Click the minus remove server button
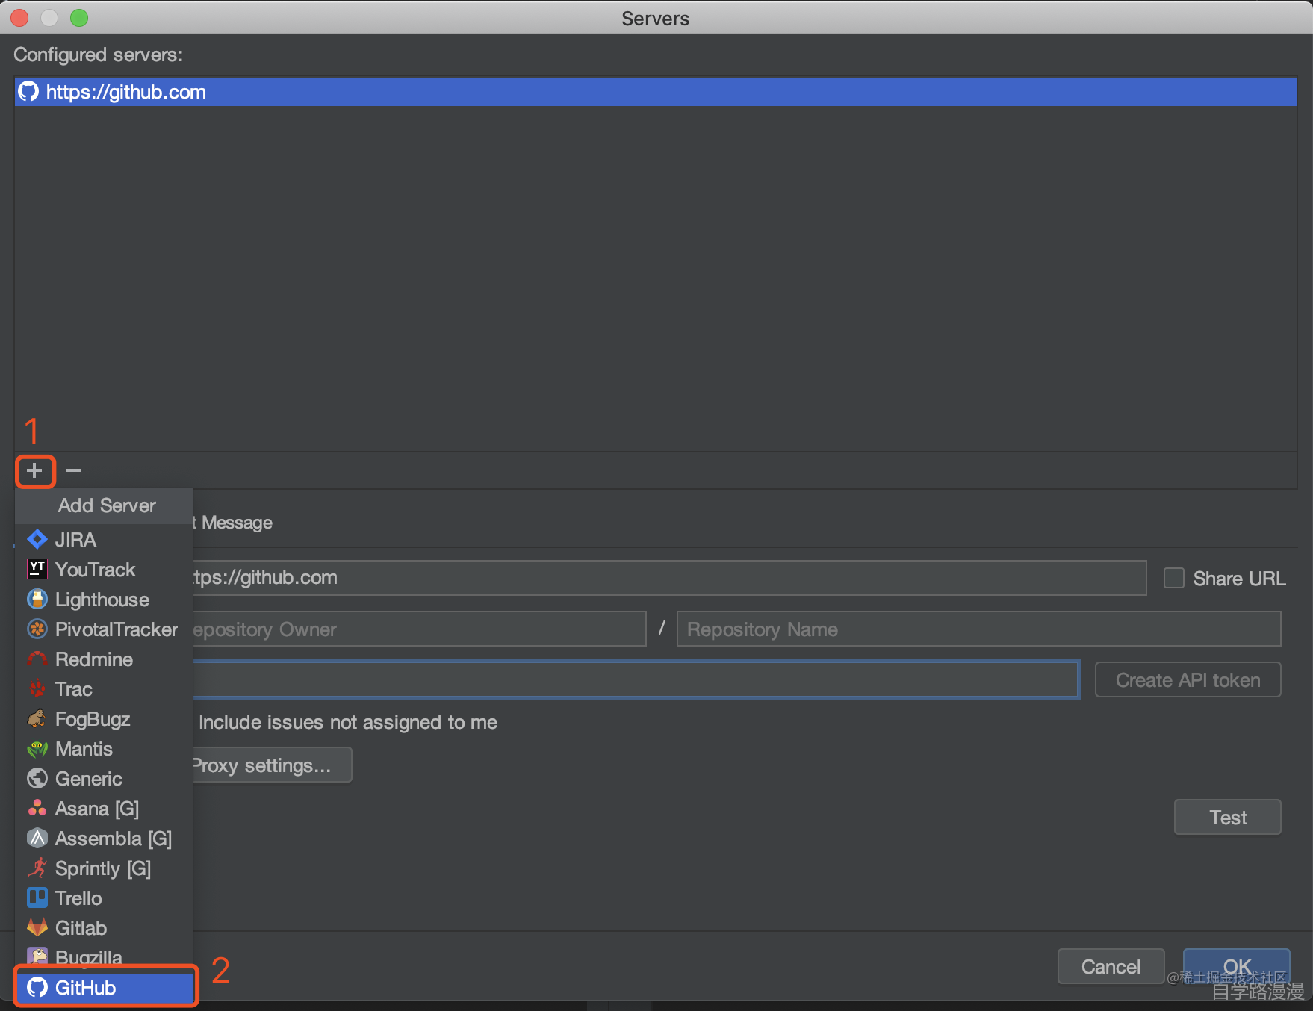 pyautogui.click(x=73, y=470)
